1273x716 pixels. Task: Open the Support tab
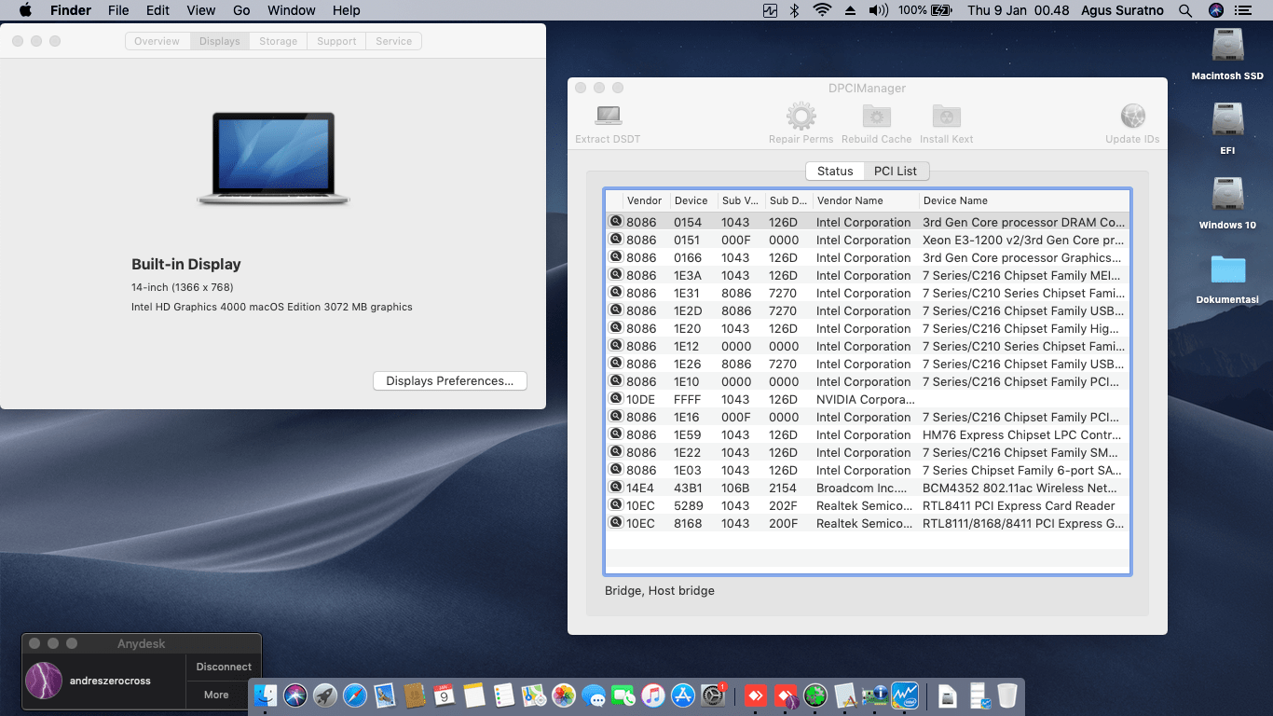tap(336, 41)
